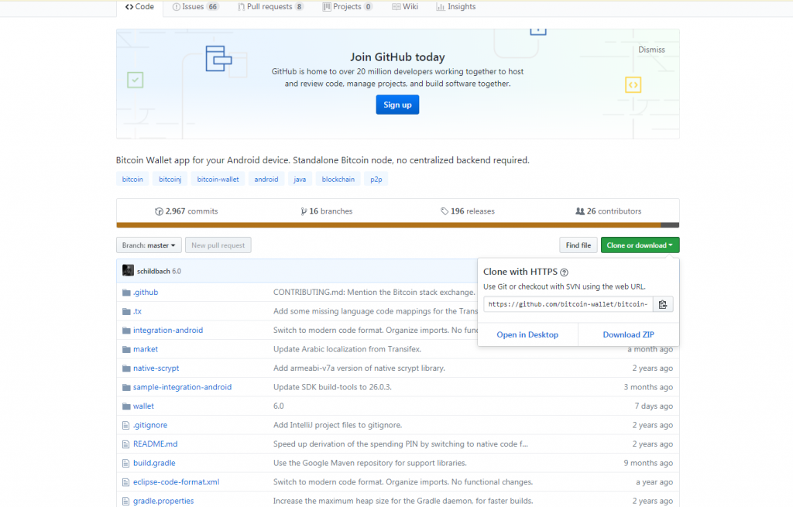Open the README.md file
793x507 pixels.
pos(155,444)
